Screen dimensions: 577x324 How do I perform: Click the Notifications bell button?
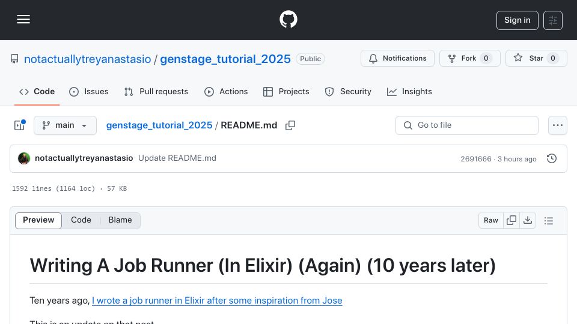pyautogui.click(x=397, y=58)
